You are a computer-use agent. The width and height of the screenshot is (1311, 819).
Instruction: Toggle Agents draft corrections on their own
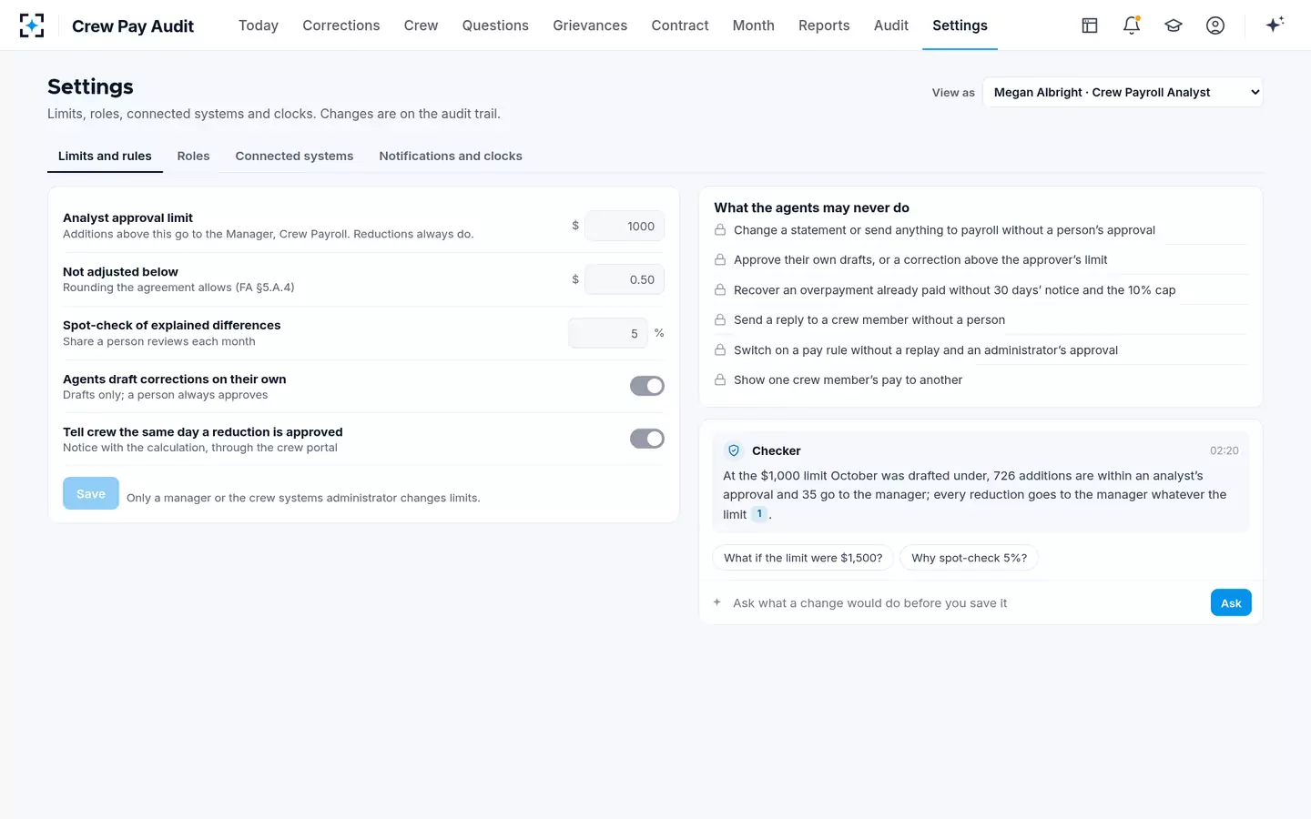(x=647, y=386)
